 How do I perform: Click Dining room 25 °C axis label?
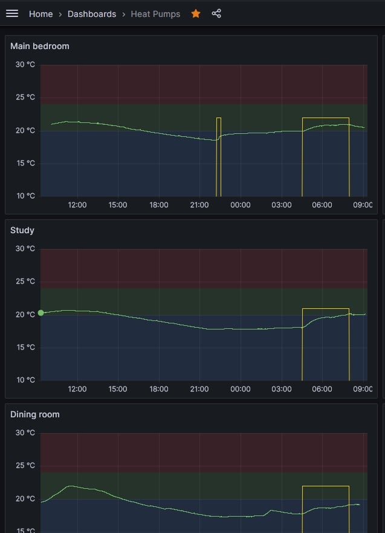[x=25, y=466]
